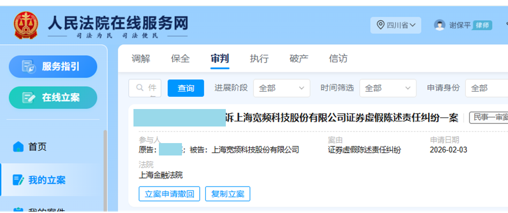Click the application date 2026-02-03
This screenshot has height=213, width=508.
coord(448,150)
